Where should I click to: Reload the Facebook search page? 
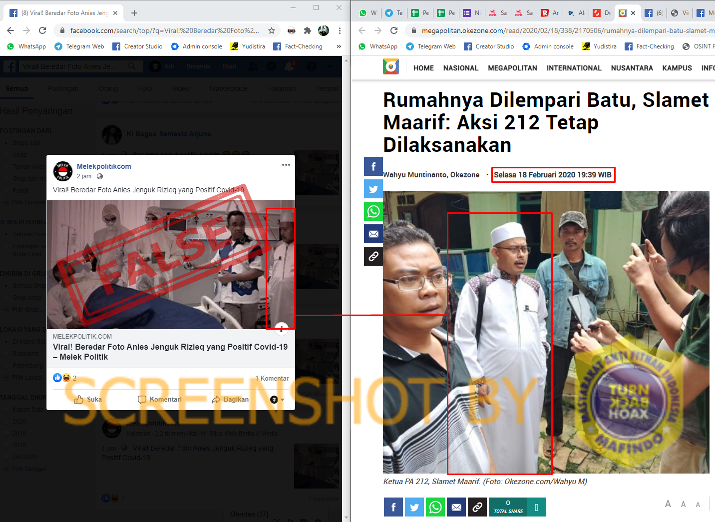tap(42, 30)
